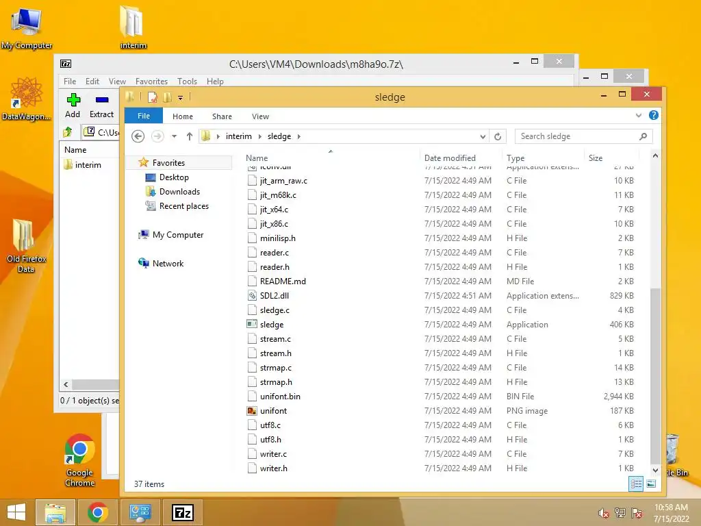This screenshot has height=526, width=701.
Task: Open the Old Firefox Data desktop folder
Action: coord(26,245)
